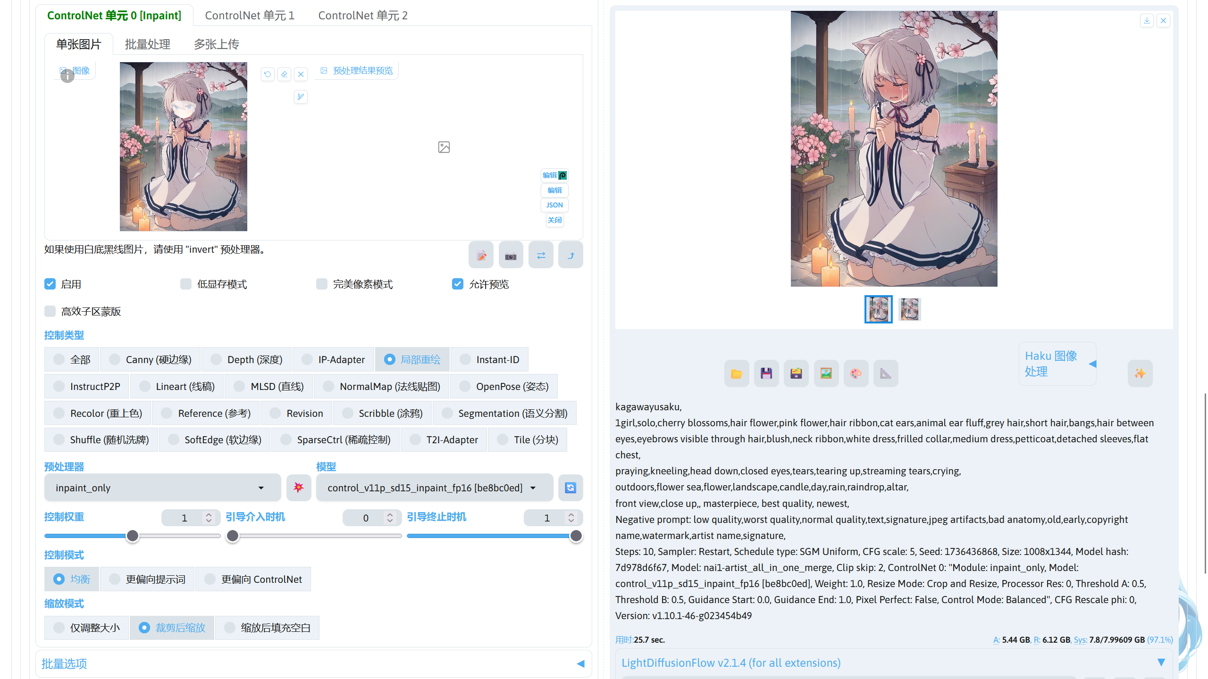Click the swap-arrows icon below the ControlNet image
The width and height of the screenshot is (1208, 679).
coord(541,255)
